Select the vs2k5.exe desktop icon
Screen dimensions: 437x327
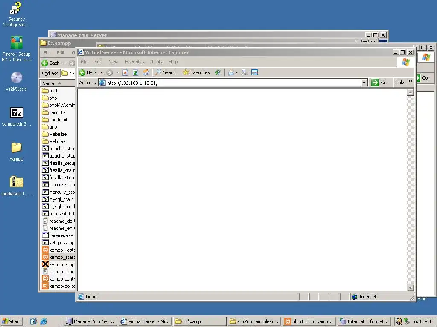(17, 81)
